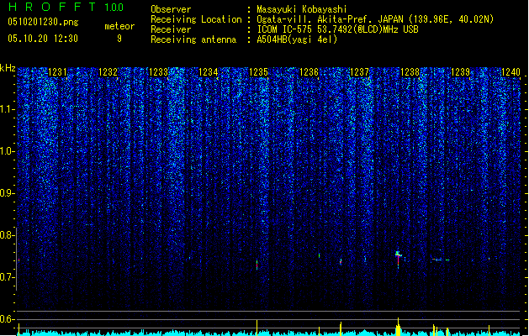Click the 0.6 frequency axis label

[x=7, y=319]
